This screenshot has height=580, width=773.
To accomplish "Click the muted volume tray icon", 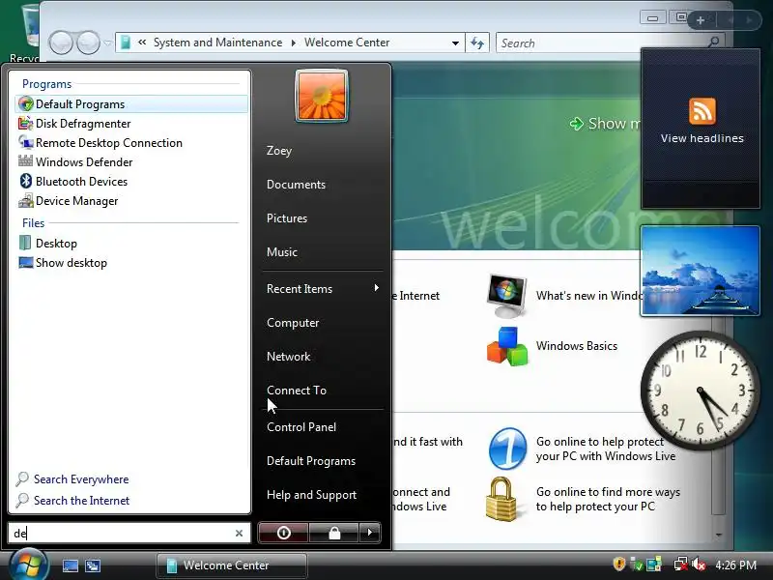I will (699, 565).
